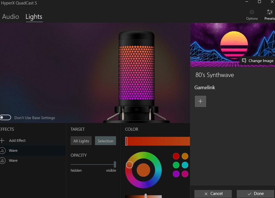The width and height of the screenshot is (275, 198).
Task: Click the plus icon beside Add Effect
Action: [x=2, y=140]
